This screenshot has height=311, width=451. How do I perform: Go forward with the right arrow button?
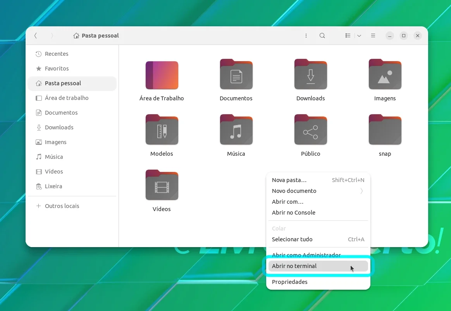point(52,36)
